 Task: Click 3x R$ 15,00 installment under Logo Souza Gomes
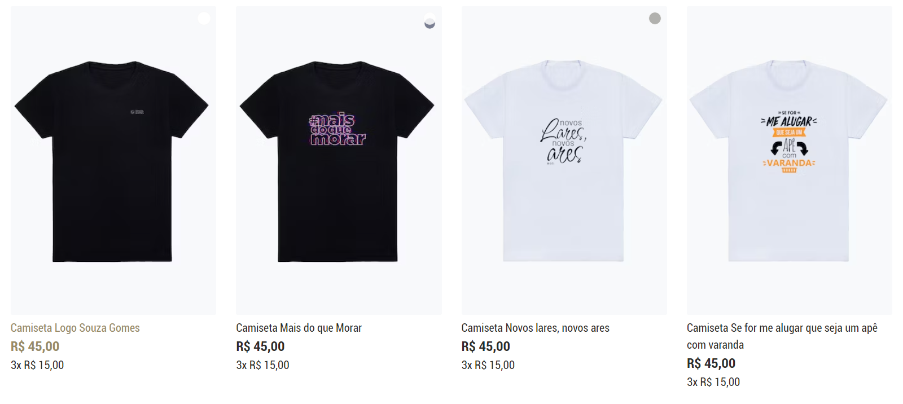coord(37,365)
